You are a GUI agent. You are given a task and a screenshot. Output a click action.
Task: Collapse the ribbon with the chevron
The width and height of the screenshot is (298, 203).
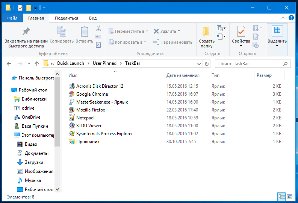283,18
